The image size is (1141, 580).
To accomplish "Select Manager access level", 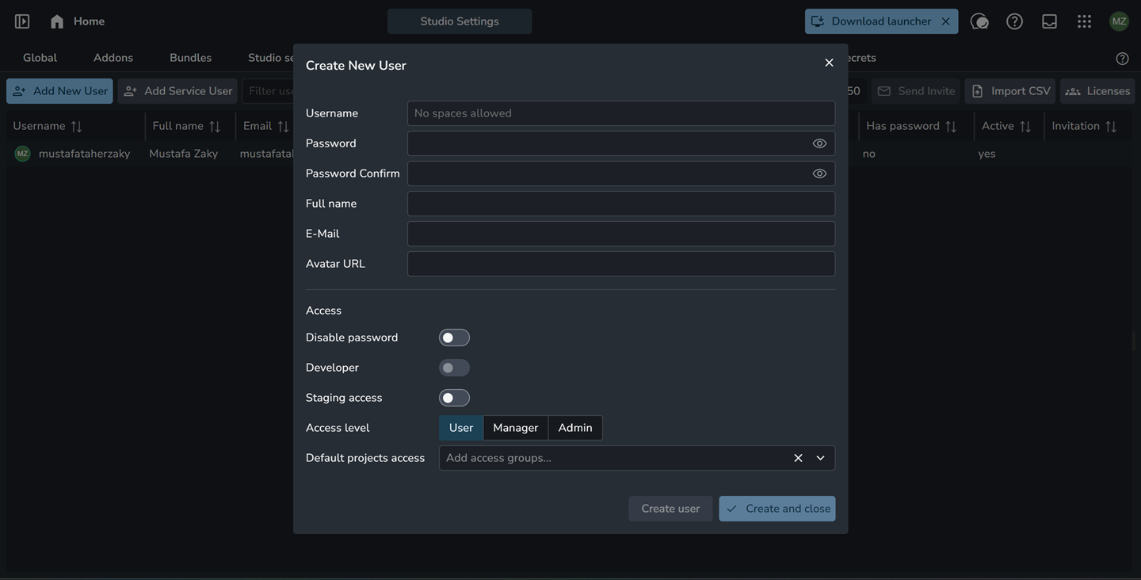I will pos(516,428).
